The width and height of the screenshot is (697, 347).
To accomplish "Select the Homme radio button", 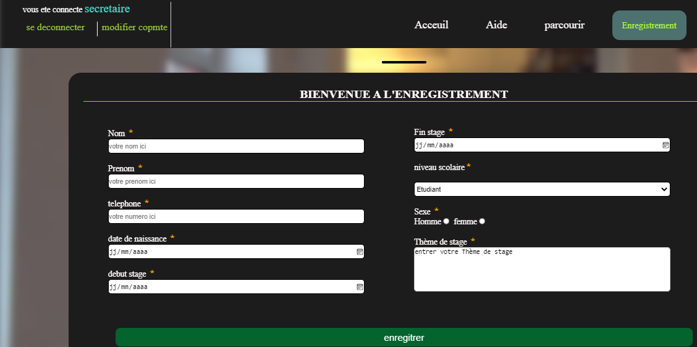I will pyautogui.click(x=446, y=221).
